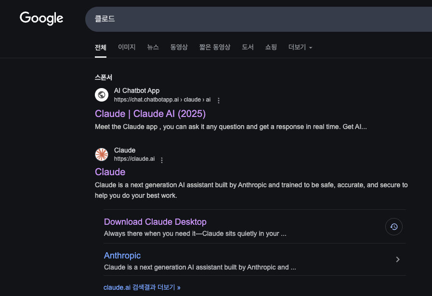Click the 'Claude is a next generation AI assistant' main snippet
This screenshot has width=432, height=296.
tap(251, 190)
